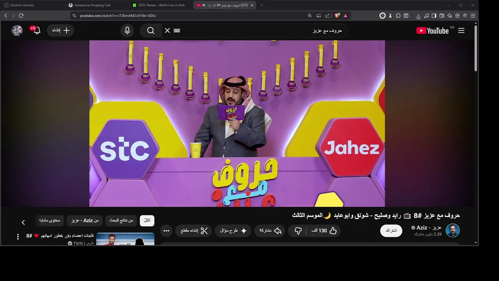Click the install/cast screen icon in address bar

[x=319, y=16]
